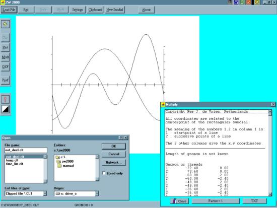Image resolution: width=277 pixels, height=208 pixels.
Task: Click the Load File toolbar button
Action: (9, 10)
